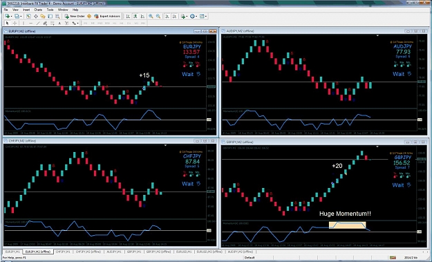Switch chart to Line Chart mode
Image resolution: width=432 pixels, height=262 pixels.
142,17
